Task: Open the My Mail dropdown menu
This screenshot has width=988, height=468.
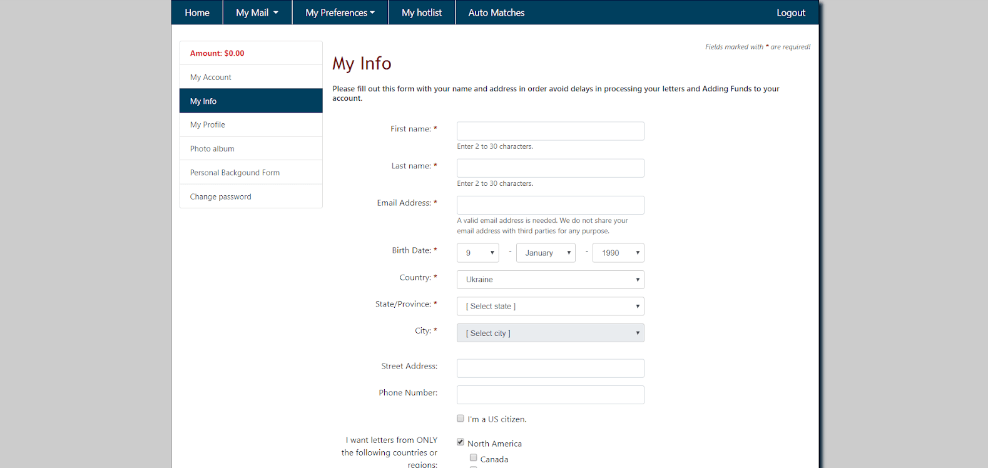Action: tap(257, 13)
